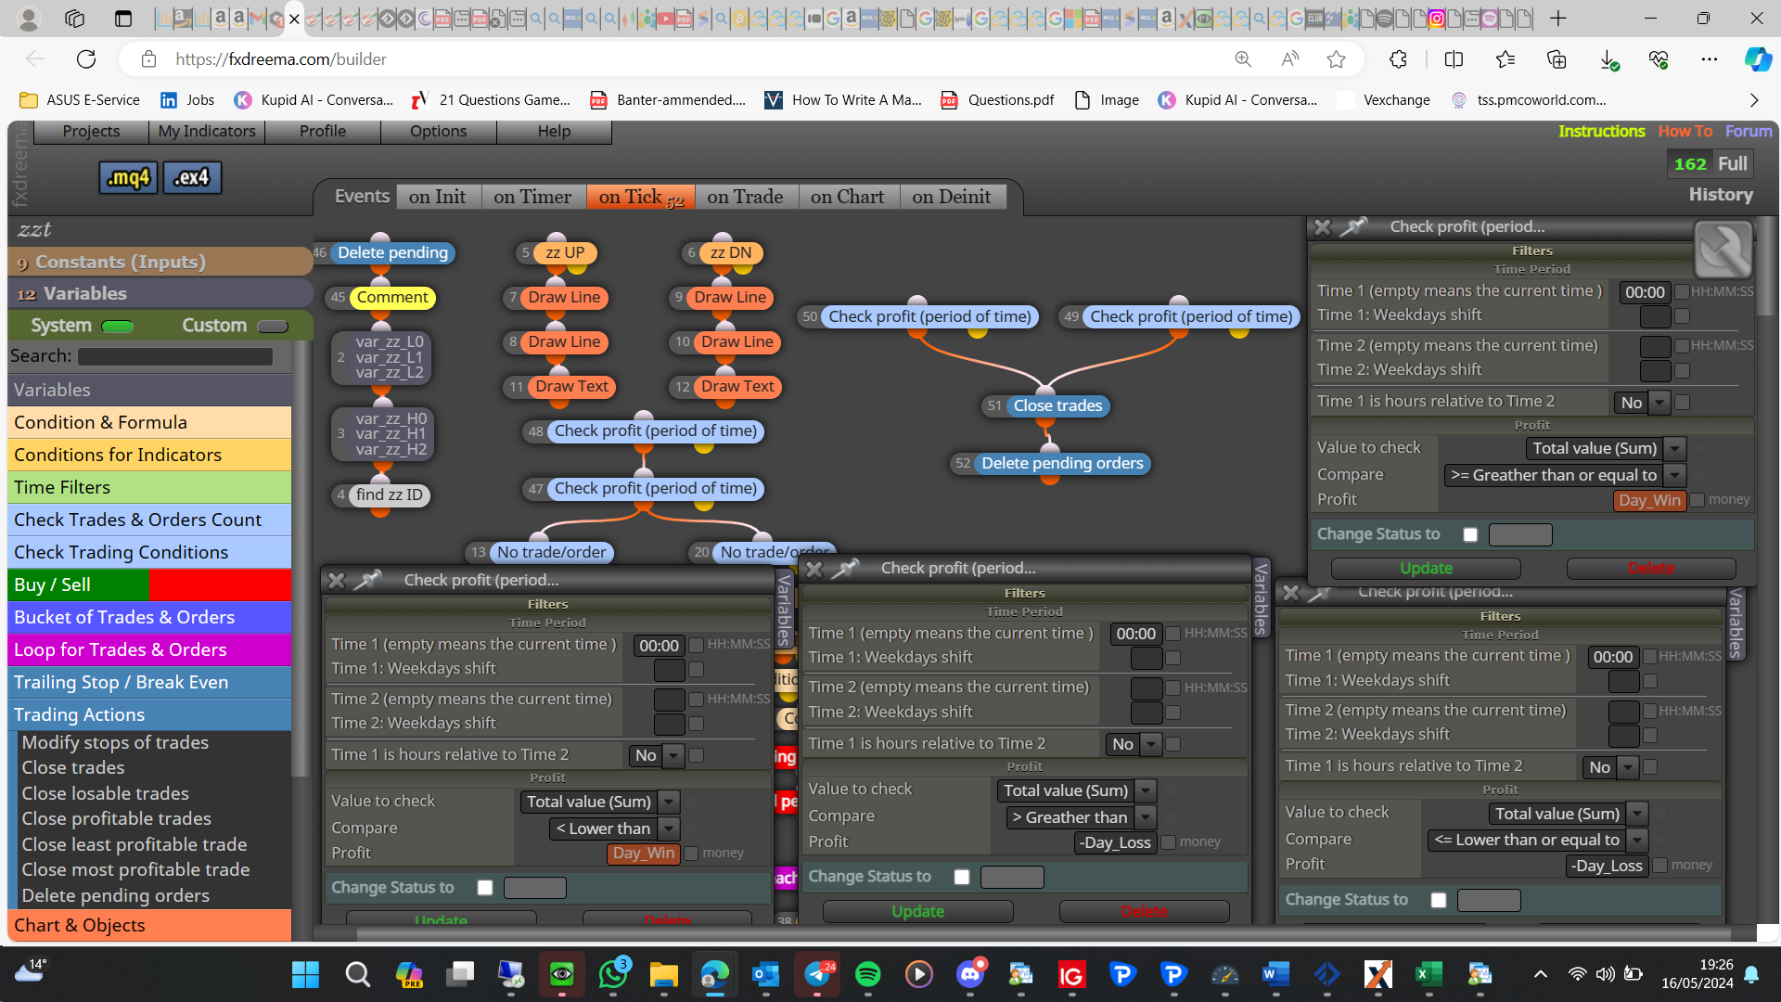Add this page to browser favorites
This screenshot has width=1781, height=1002.
(1336, 59)
